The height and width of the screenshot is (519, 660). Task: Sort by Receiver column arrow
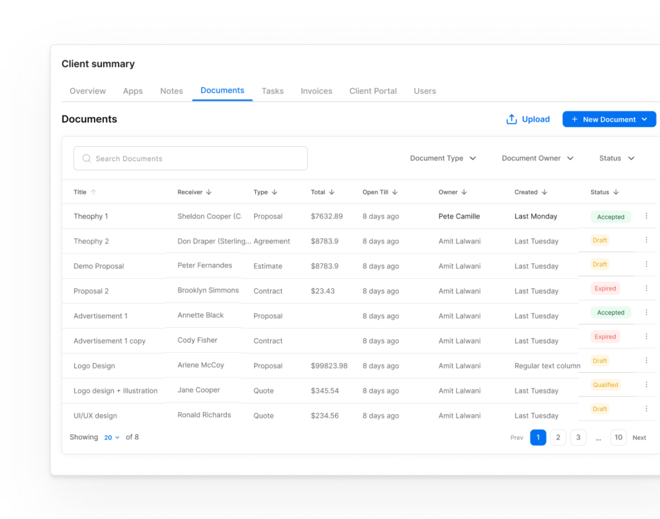(209, 192)
